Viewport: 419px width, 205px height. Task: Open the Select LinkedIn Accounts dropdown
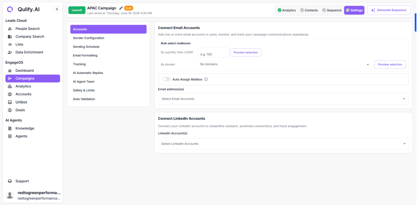click(284, 144)
